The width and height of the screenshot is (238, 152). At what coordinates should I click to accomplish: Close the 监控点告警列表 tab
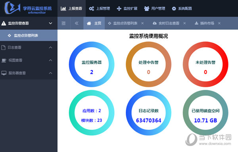coord(142,23)
